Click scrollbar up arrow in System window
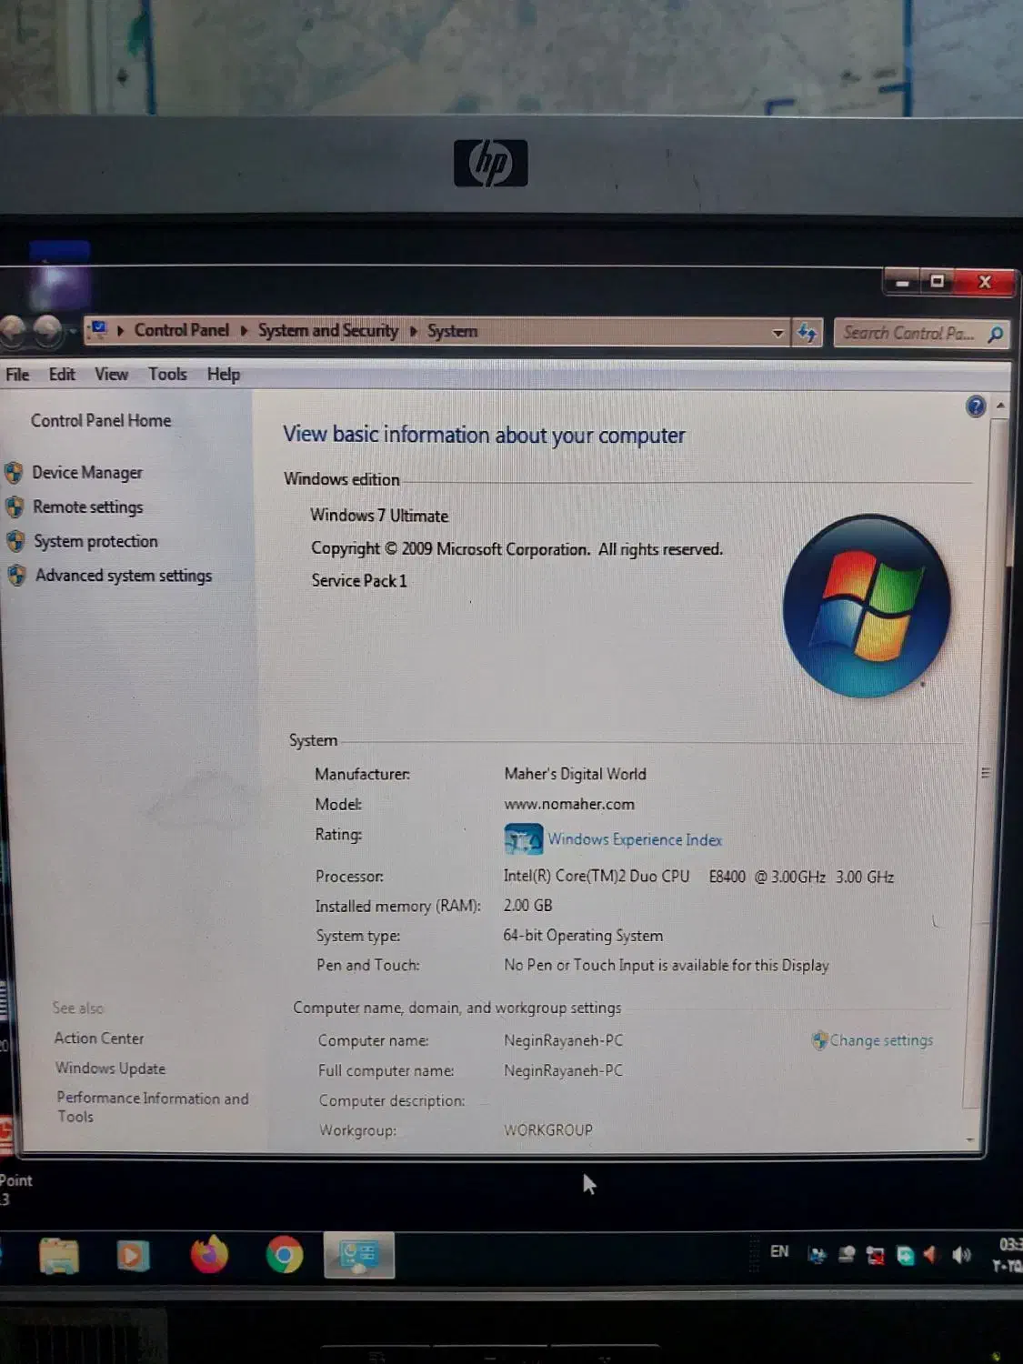The height and width of the screenshot is (1364, 1023). click(1000, 406)
